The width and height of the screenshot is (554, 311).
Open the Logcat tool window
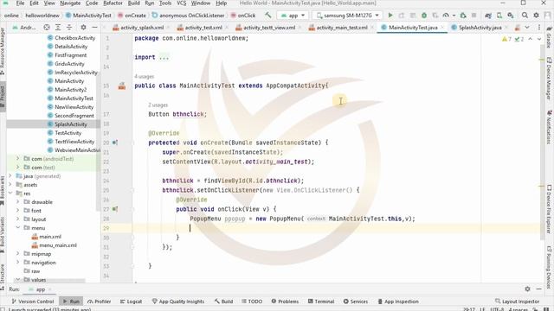[131, 301]
